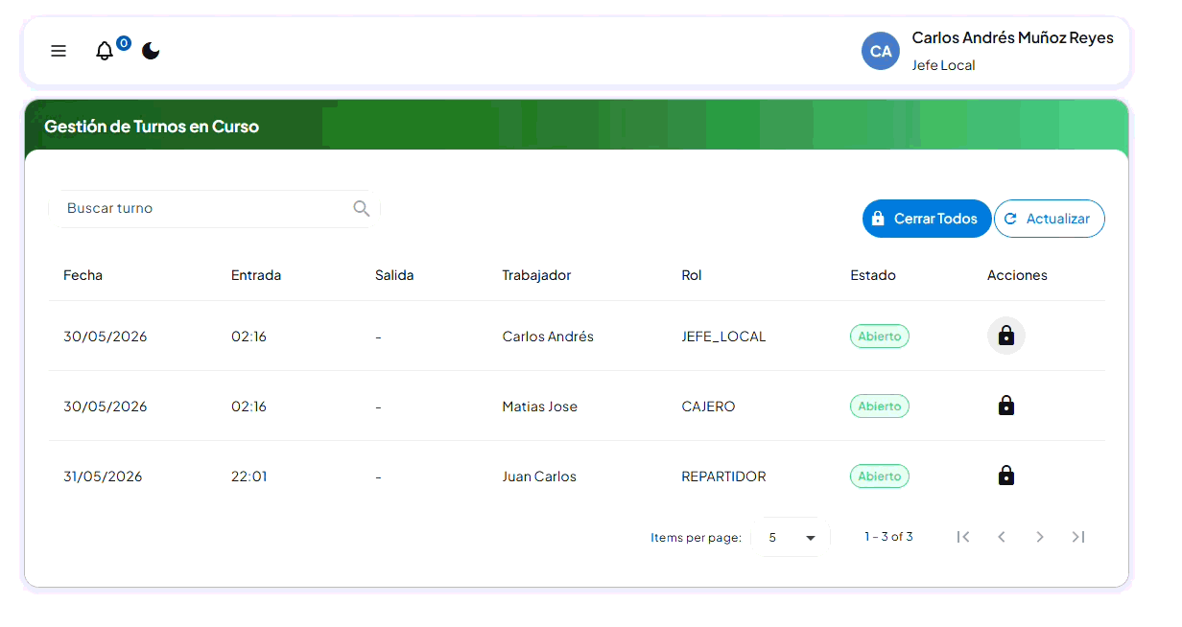Close Carlos Andrés shift with lock icon
Viewport: 1182px width, 627px height.
click(1006, 336)
